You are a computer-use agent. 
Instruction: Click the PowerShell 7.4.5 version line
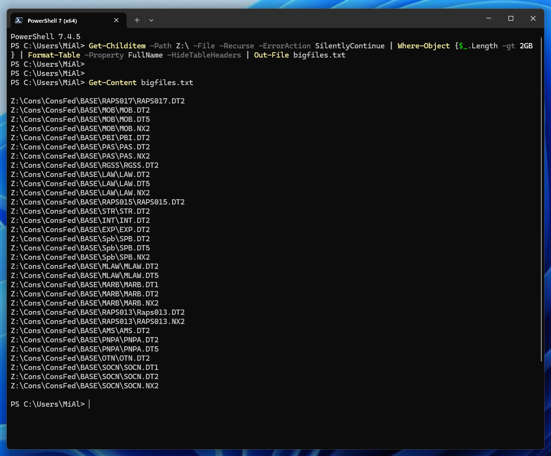45,37
